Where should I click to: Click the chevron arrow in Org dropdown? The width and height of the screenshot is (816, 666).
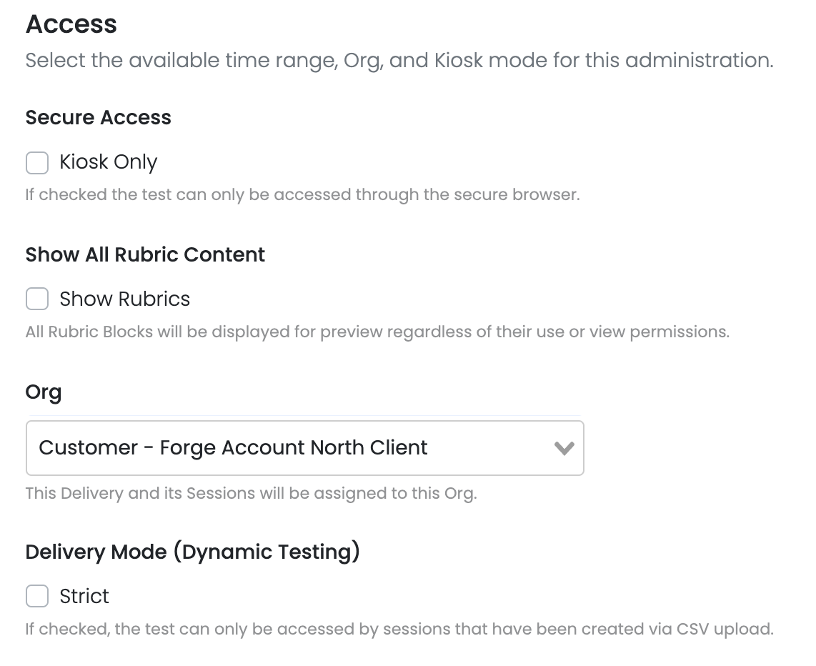(x=564, y=449)
